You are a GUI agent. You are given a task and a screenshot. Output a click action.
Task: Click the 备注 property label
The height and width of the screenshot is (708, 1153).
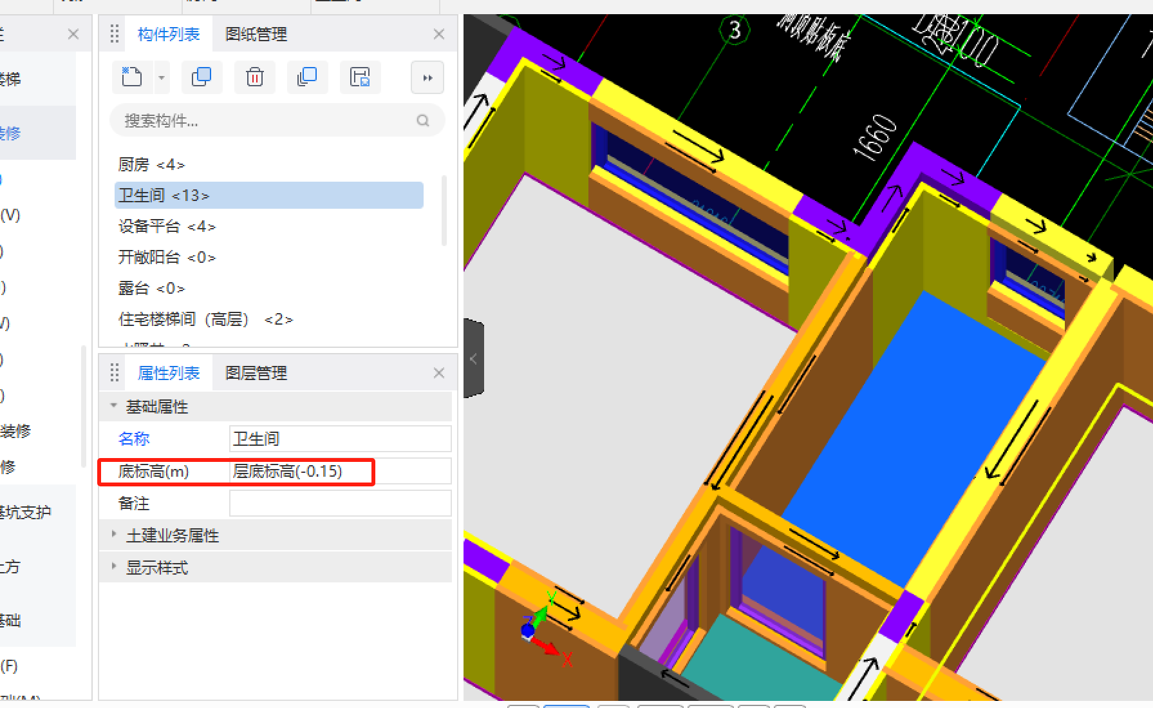pos(134,503)
